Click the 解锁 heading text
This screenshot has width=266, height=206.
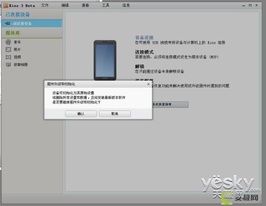click(139, 66)
